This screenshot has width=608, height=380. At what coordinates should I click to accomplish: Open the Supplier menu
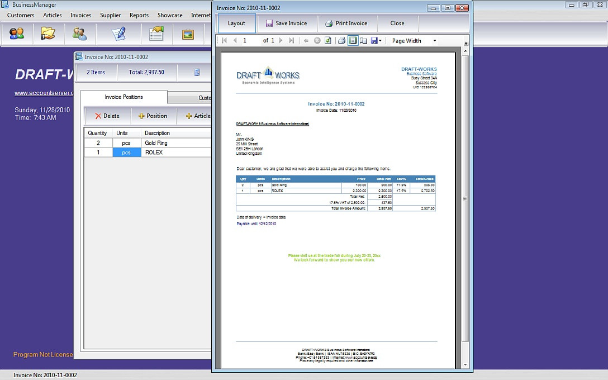111,15
